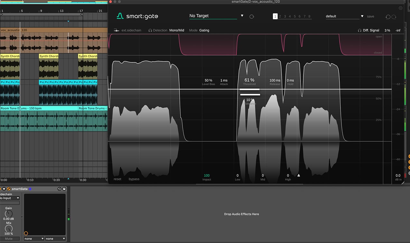Toggle Diff. Signal listening
The width and height of the screenshot is (410, 243).
[371, 30]
